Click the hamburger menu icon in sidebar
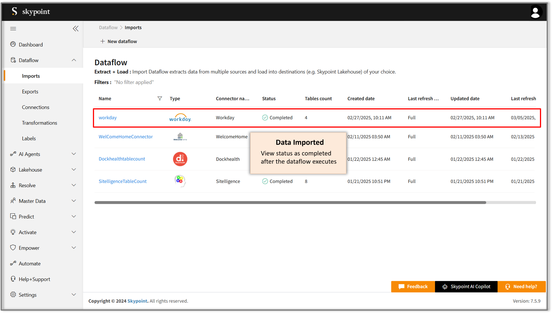The height and width of the screenshot is (313, 552). coord(13,29)
